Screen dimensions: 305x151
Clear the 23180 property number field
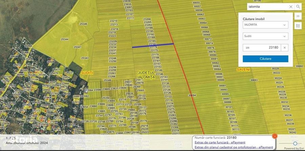coord(285,48)
